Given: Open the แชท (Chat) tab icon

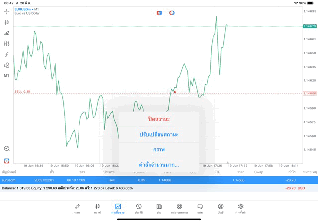Looking at the screenshot, I should tap(200, 208).
